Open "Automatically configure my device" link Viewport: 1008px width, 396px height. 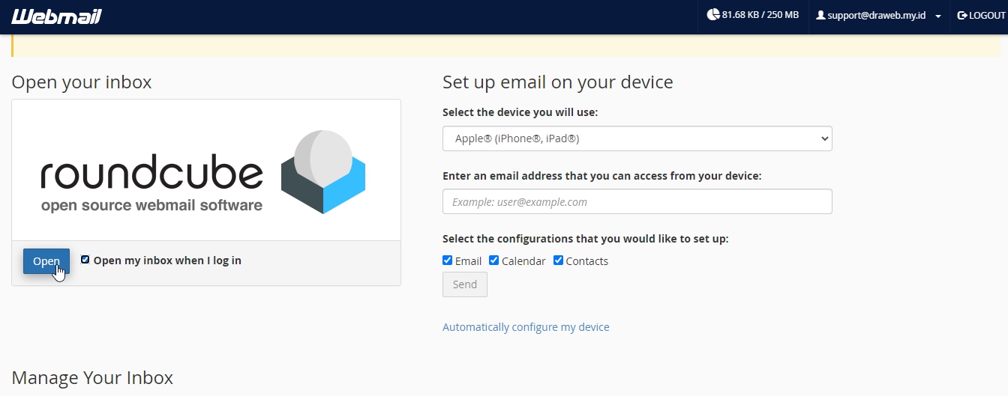(526, 327)
